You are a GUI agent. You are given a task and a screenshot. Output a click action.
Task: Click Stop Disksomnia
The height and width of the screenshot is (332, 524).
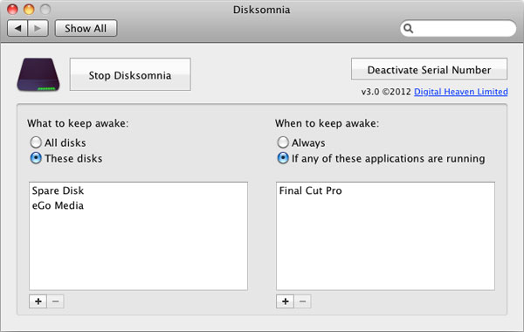pyautogui.click(x=130, y=74)
